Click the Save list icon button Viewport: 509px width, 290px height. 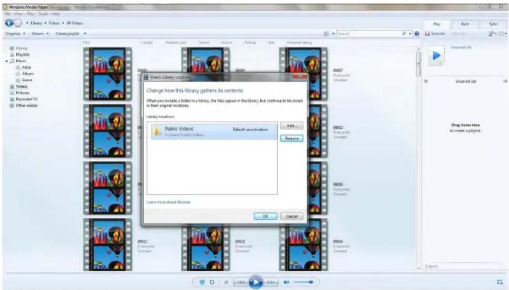coord(434,34)
